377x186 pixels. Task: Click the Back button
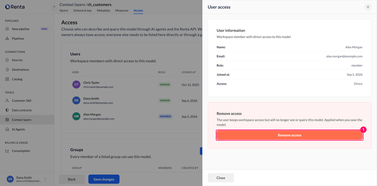(72, 179)
